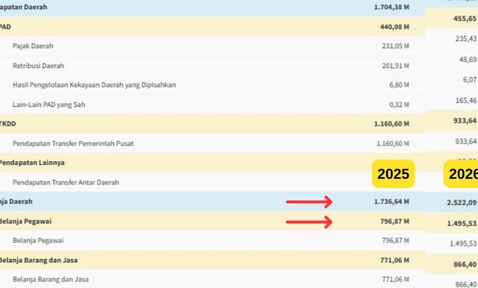The height and width of the screenshot is (288, 478).
Task: Expand the Pendapatan Lainnya section header
Action: click(x=32, y=163)
